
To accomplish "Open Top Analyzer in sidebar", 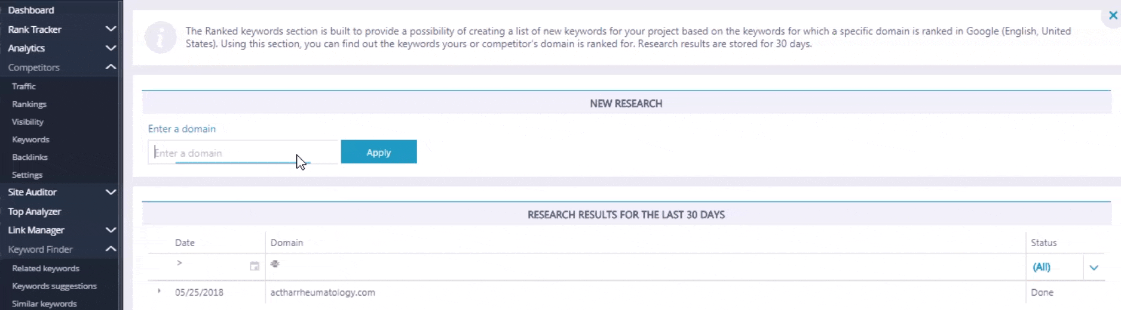I will click(x=35, y=212).
